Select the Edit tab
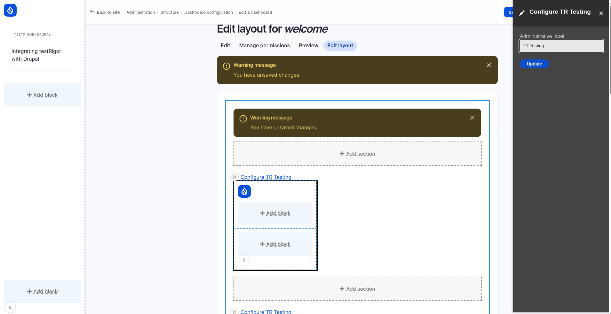The width and height of the screenshot is (611, 314). pyautogui.click(x=225, y=46)
